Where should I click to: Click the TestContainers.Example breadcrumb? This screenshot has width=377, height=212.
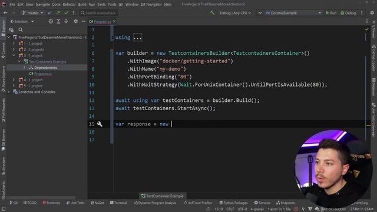163,196
